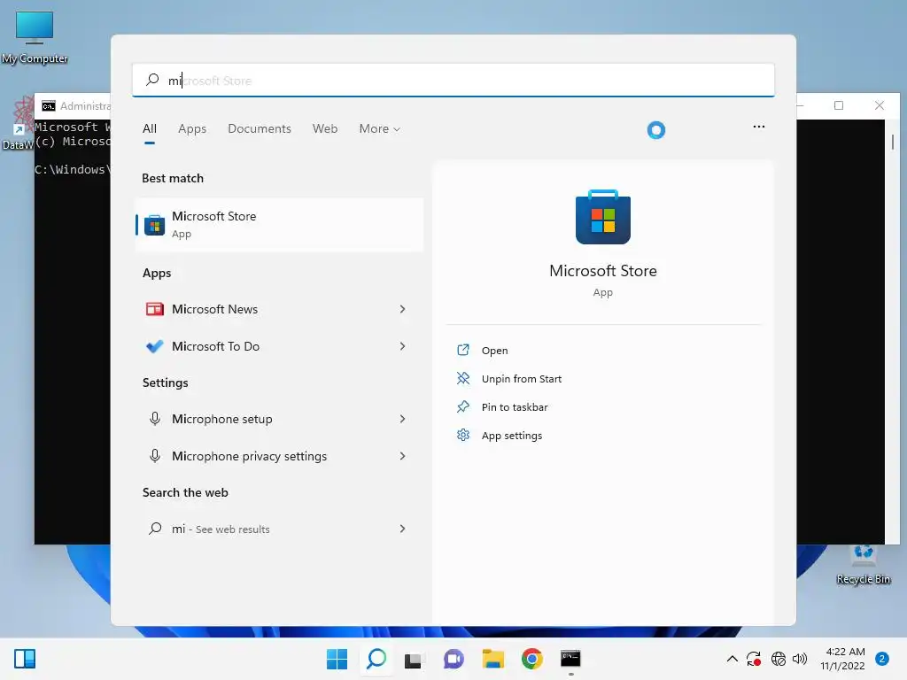Expand Microsoft To Do result chevron
Screen dimensions: 907x680
coord(403,346)
